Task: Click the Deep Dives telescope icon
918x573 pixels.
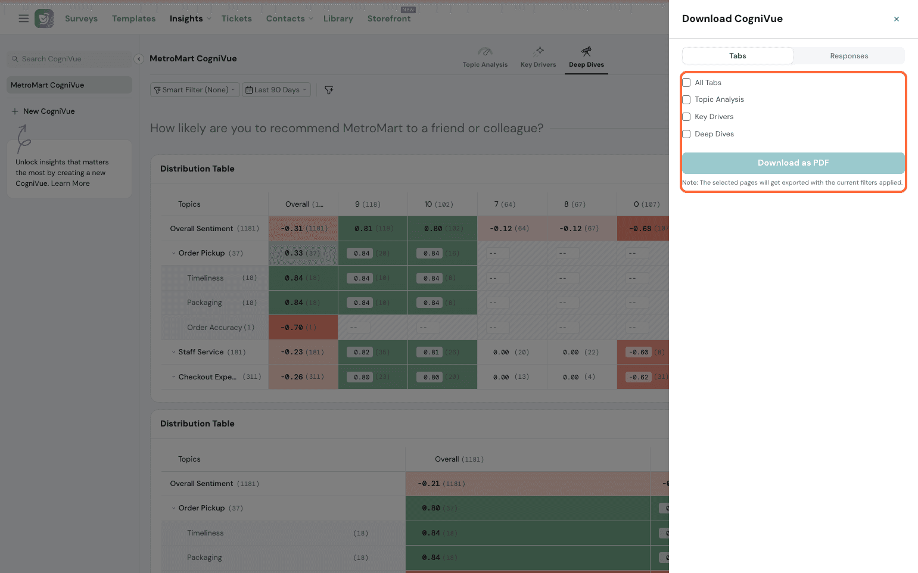Action: (586, 52)
